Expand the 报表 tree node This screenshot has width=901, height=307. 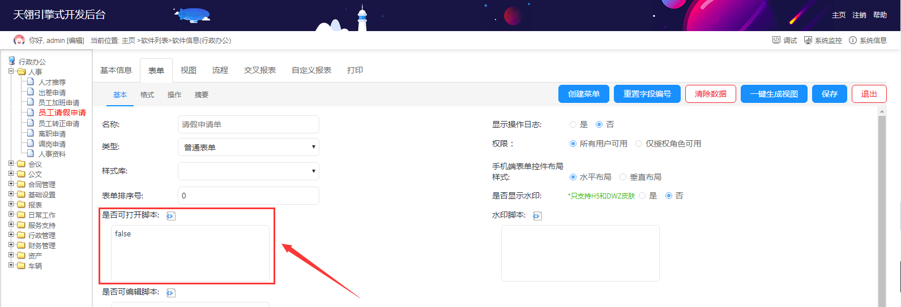[x=11, y=204]
